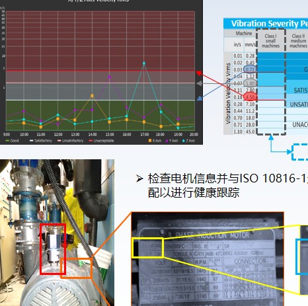The image size is (308, 306).
Task: Click the yellow highlight box on motor nameplate
Action: 147,248
